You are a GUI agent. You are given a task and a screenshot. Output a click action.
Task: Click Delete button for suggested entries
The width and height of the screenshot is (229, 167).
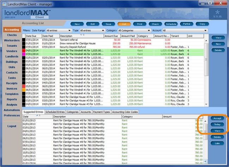(217, 137)
